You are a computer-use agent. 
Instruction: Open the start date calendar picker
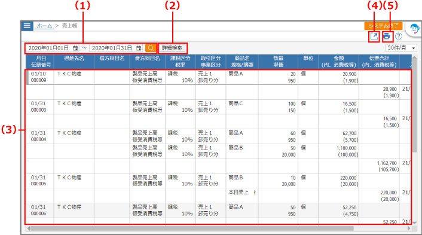75,48
